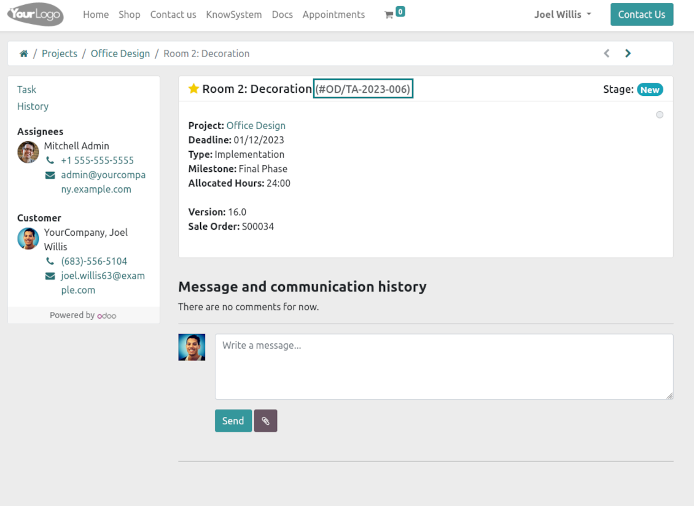Click the paperclip attachment button
The image size is (694, 506).
[x=265, y=421]
